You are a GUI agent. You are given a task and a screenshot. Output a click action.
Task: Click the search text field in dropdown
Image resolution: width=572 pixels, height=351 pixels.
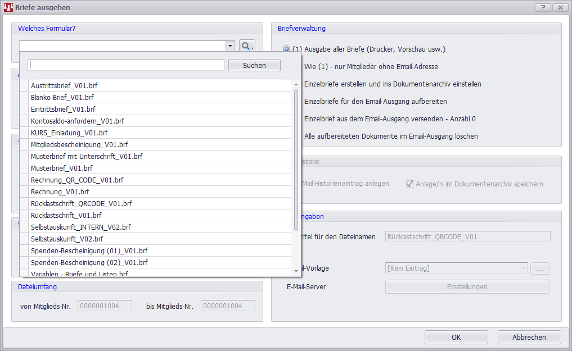tap(127, 66)
